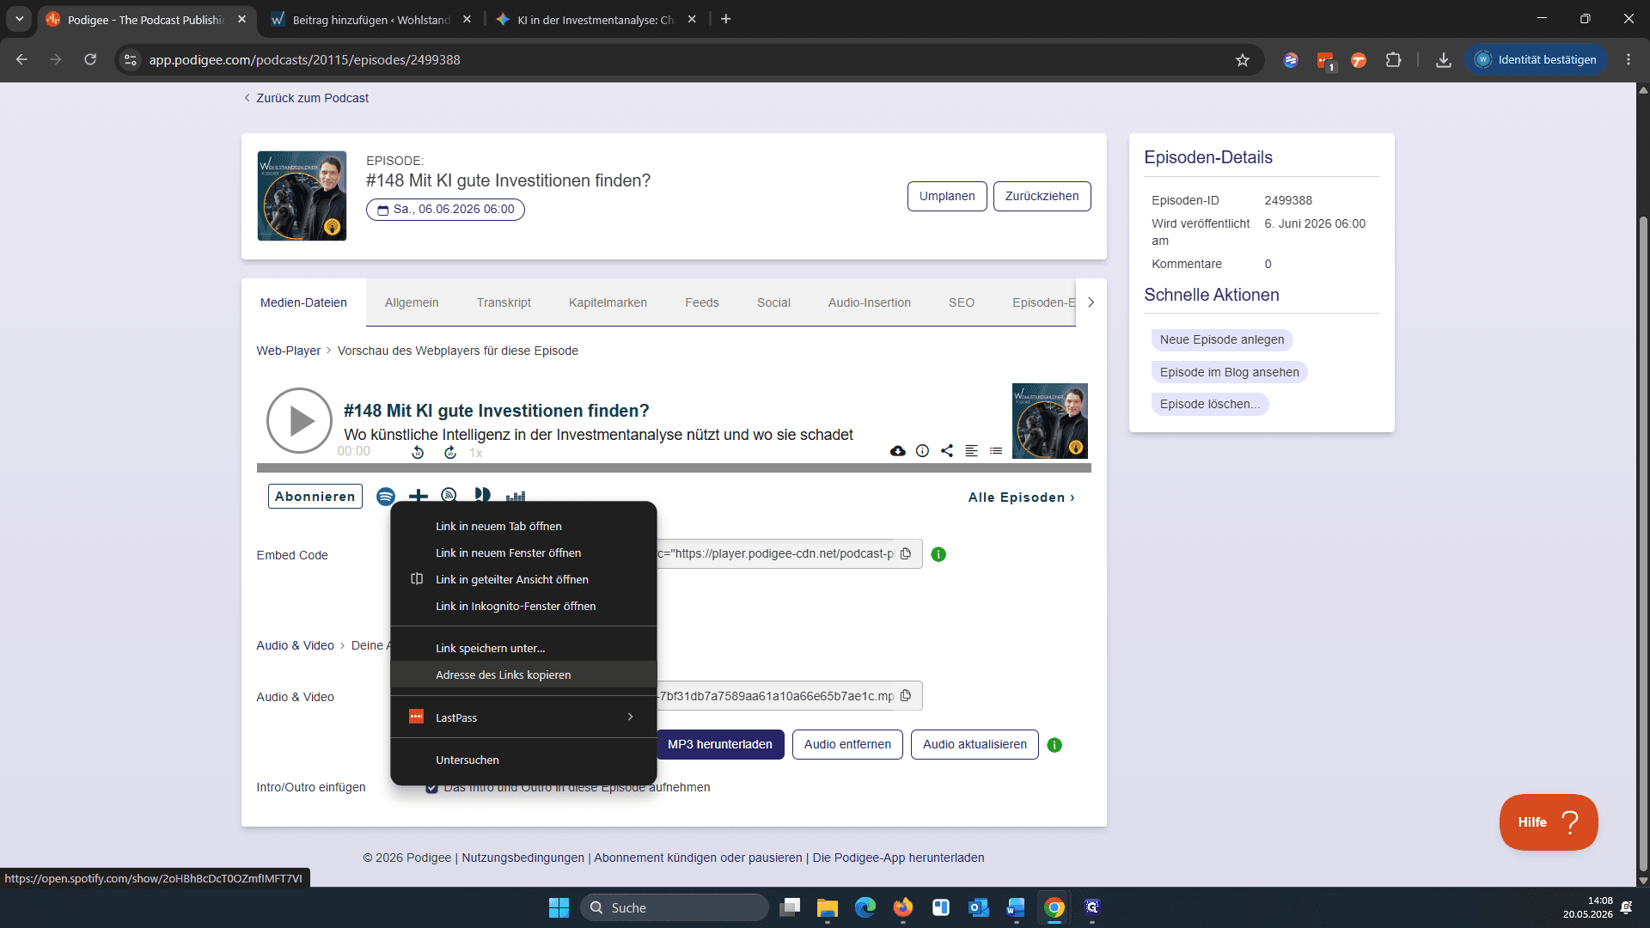Click the download cloud icon in the player
The height and width of the screenshot is (928, 1650).
pyautogui.click(x=898, y=451)
